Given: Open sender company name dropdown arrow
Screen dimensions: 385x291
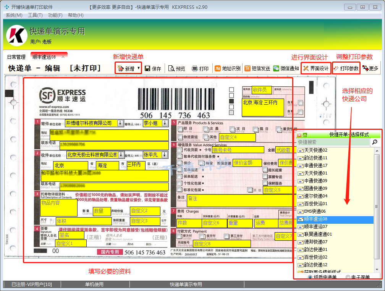Looking at the screenshot, I should click(120, 123).
